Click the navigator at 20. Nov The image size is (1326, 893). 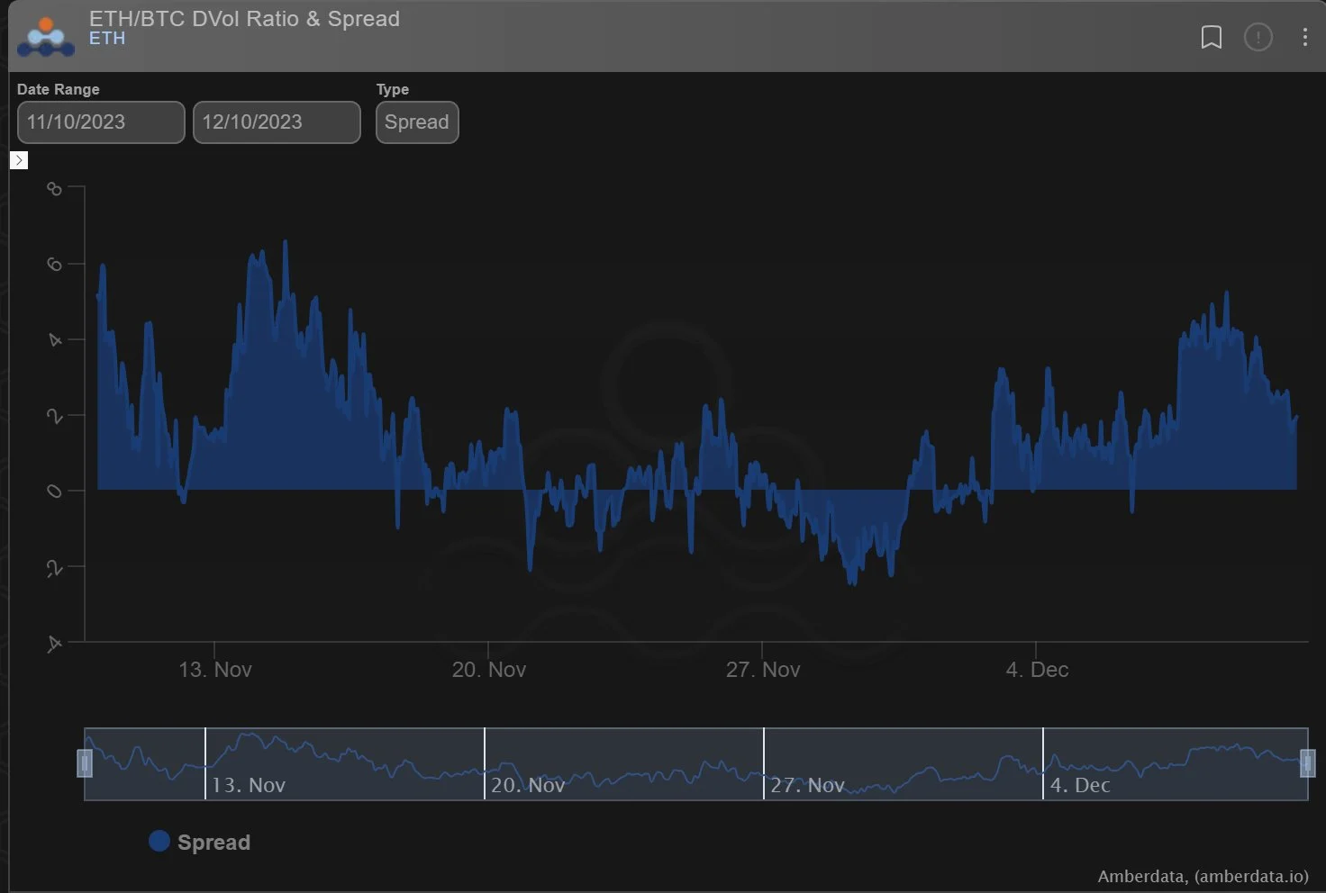pos(528,785)
